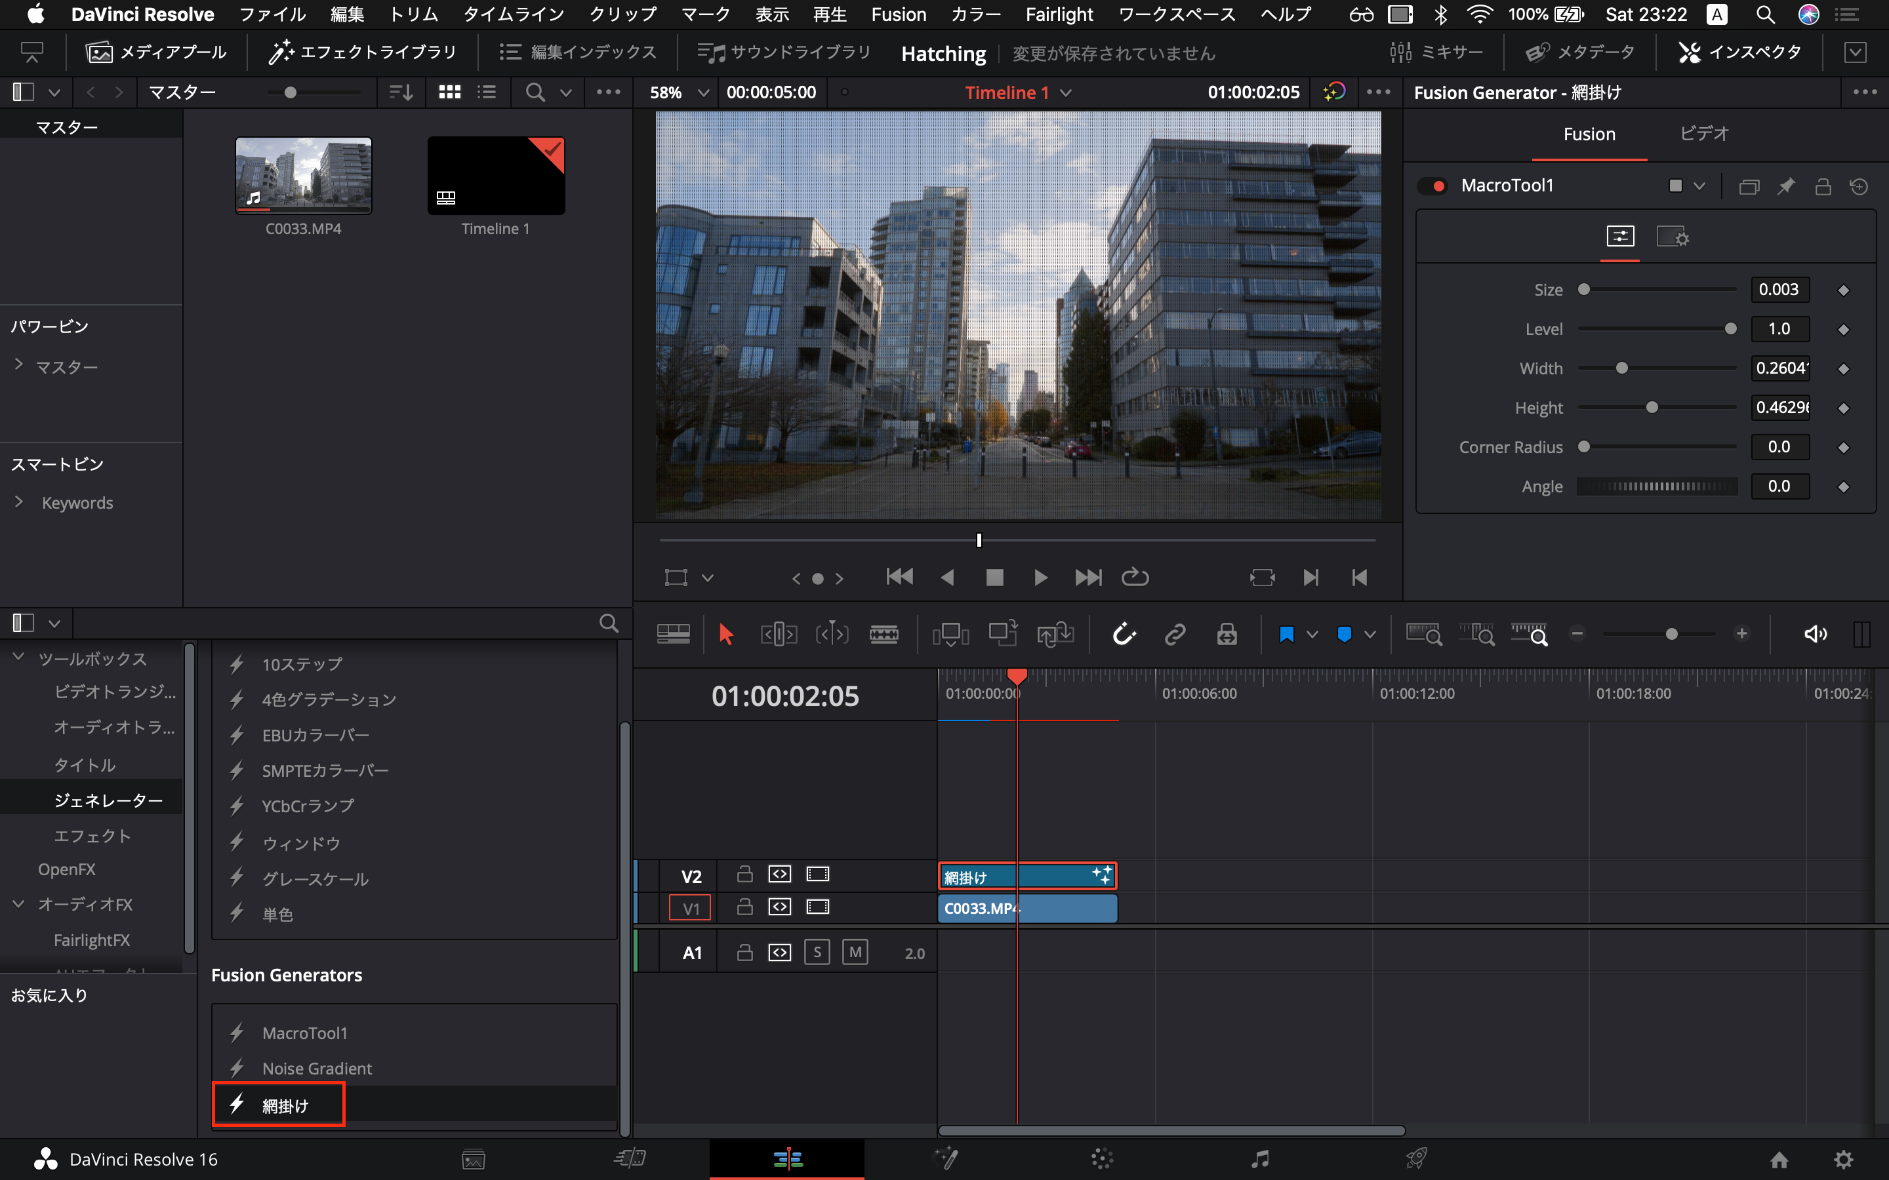Select the trim edit mode tool
The height and width of the screenshot is (1180, 1889).
tap(779, 635)
